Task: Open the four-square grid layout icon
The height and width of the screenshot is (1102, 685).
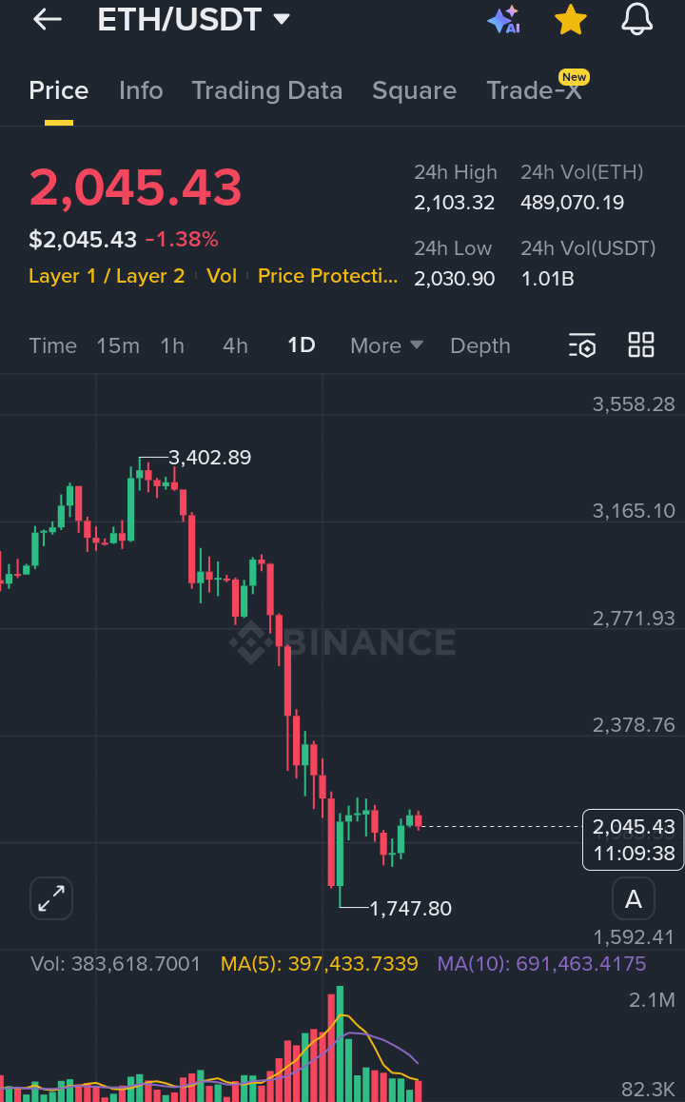Action: click(x=641, y=345)
